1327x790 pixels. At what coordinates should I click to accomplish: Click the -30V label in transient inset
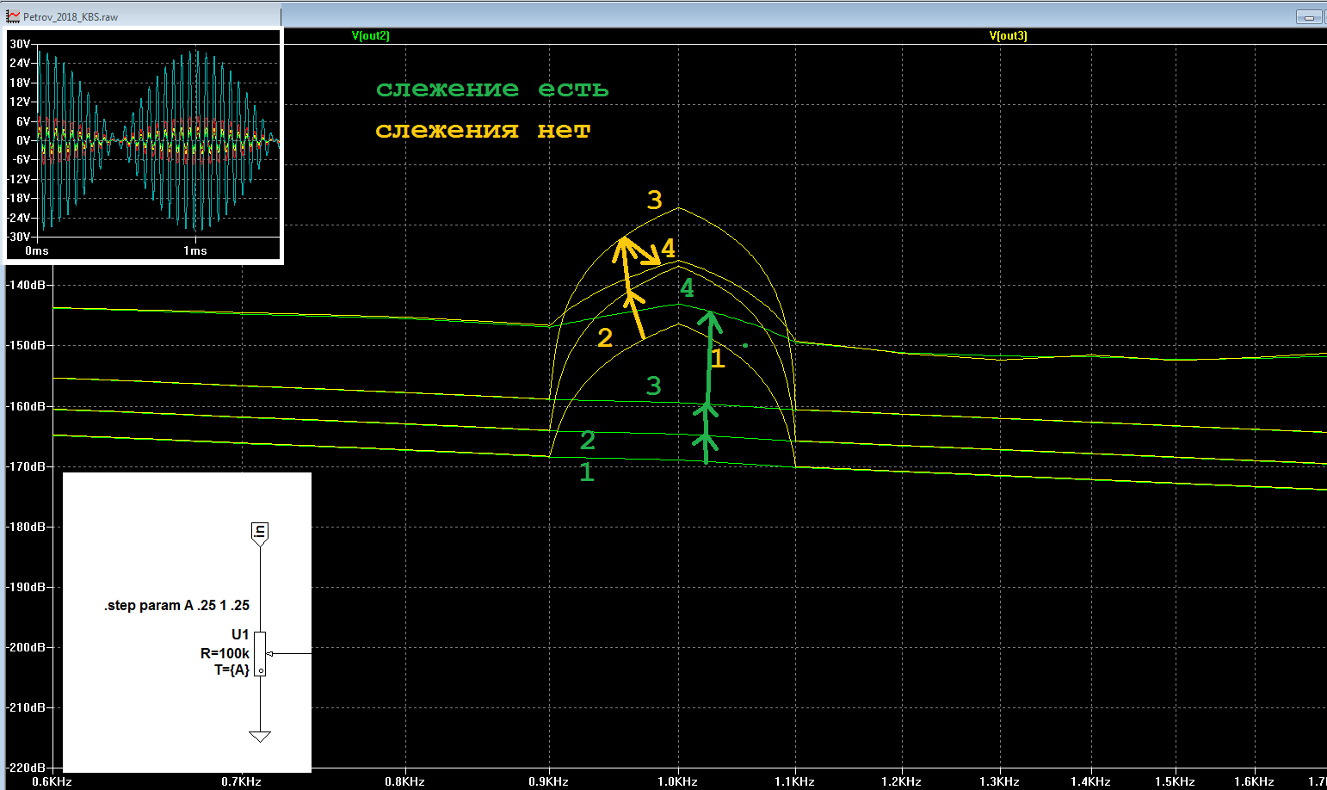(20, 238)
